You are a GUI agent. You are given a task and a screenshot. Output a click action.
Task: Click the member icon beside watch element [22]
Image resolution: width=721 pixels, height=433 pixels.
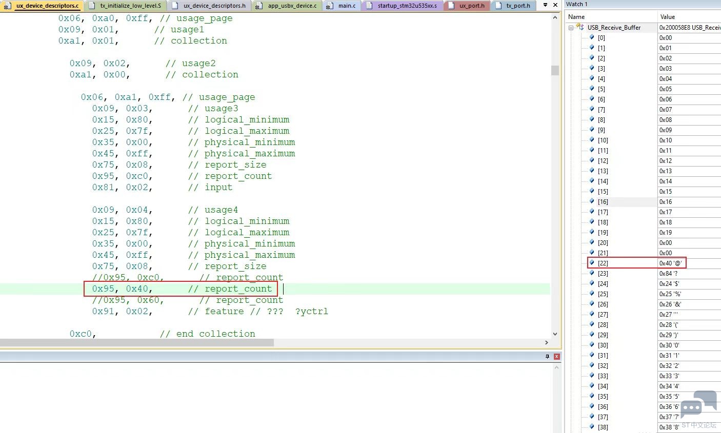coord(592,262)
